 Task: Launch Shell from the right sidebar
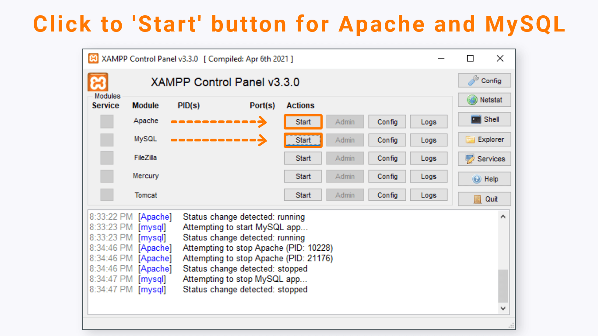484,119
